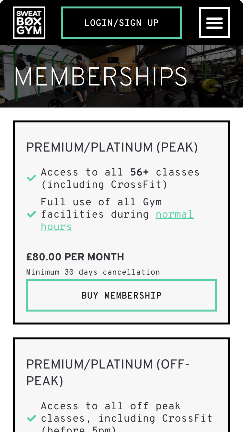The image size is (243, 432).
Task: Select the PREMIUM/PLATINUM (OFF-PEAK) title
Action: tap(107, 373)
